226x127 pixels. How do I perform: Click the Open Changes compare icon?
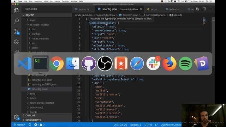(197, 9)
